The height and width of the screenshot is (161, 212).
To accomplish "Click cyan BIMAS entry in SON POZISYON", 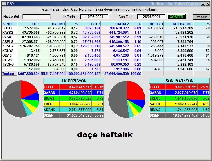I will click(179, 110).
